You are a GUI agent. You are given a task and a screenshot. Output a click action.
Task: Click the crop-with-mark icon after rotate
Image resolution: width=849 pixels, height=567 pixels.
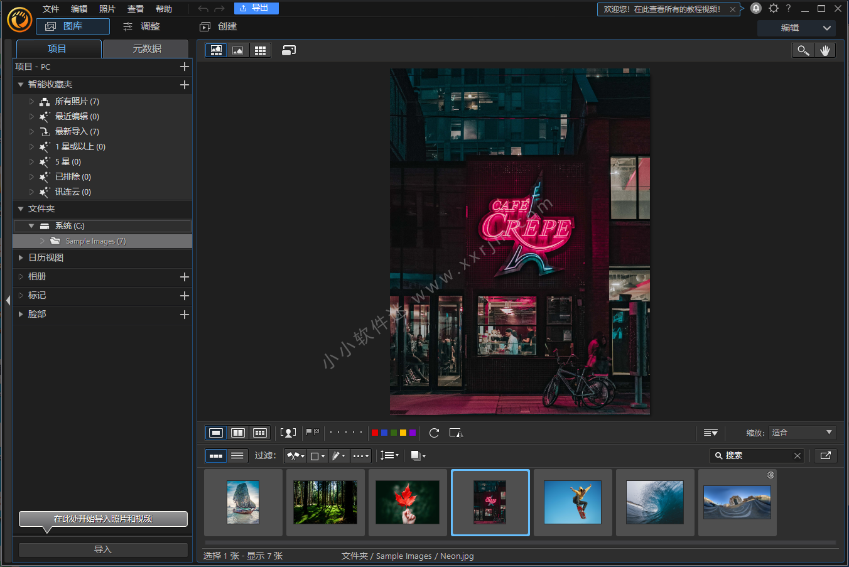[456, 433]
